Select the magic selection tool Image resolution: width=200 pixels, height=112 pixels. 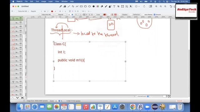pos(127,6)
